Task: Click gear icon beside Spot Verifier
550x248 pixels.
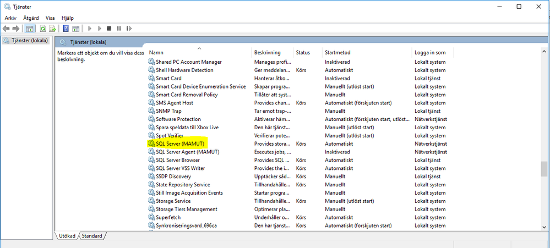Action: 151,135
